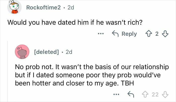Click the 2d timestamp on deleted reply
Image resolution: width=176 pixels, height=102 pixels.
tap(68, 52)
